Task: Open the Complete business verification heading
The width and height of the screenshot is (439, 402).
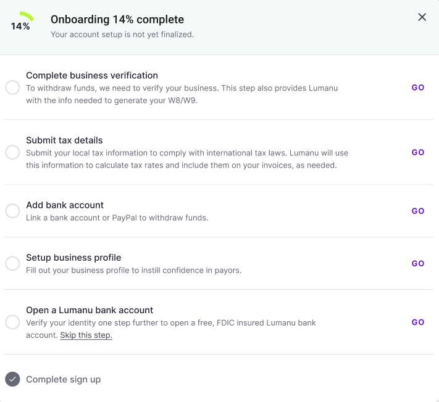Action: click(x=92, y=75)
